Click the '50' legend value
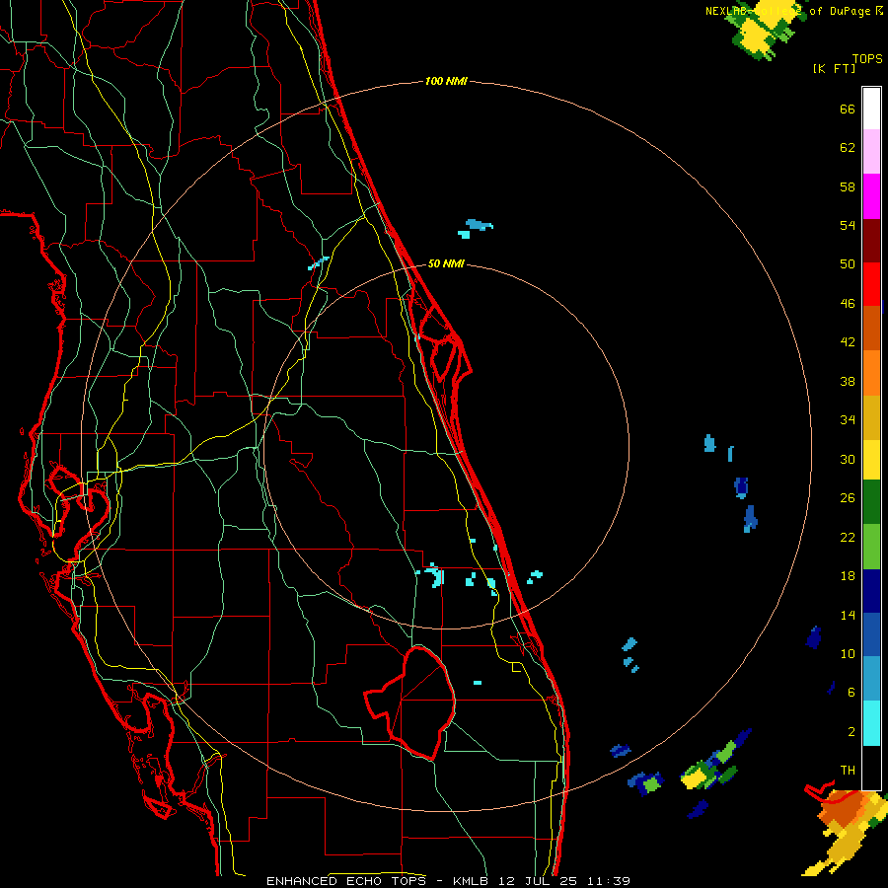Viewport: 888px width, 888px height. [848, 264]
